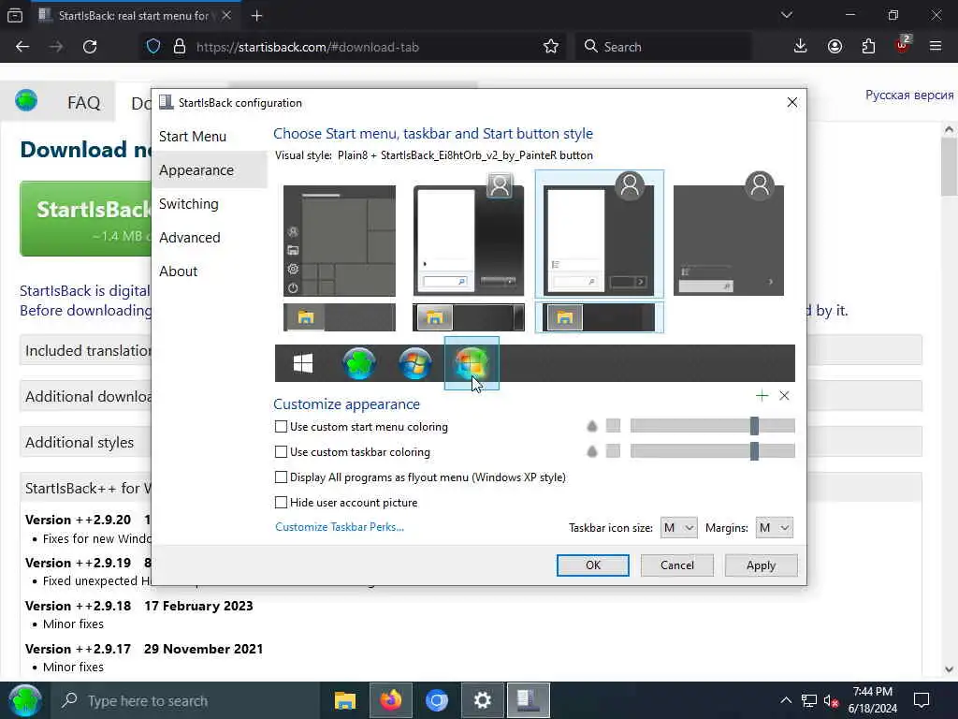Click the taskbar Type here to search box
Viewport: 958px width, 719px height.
click(x=186, y=700)
